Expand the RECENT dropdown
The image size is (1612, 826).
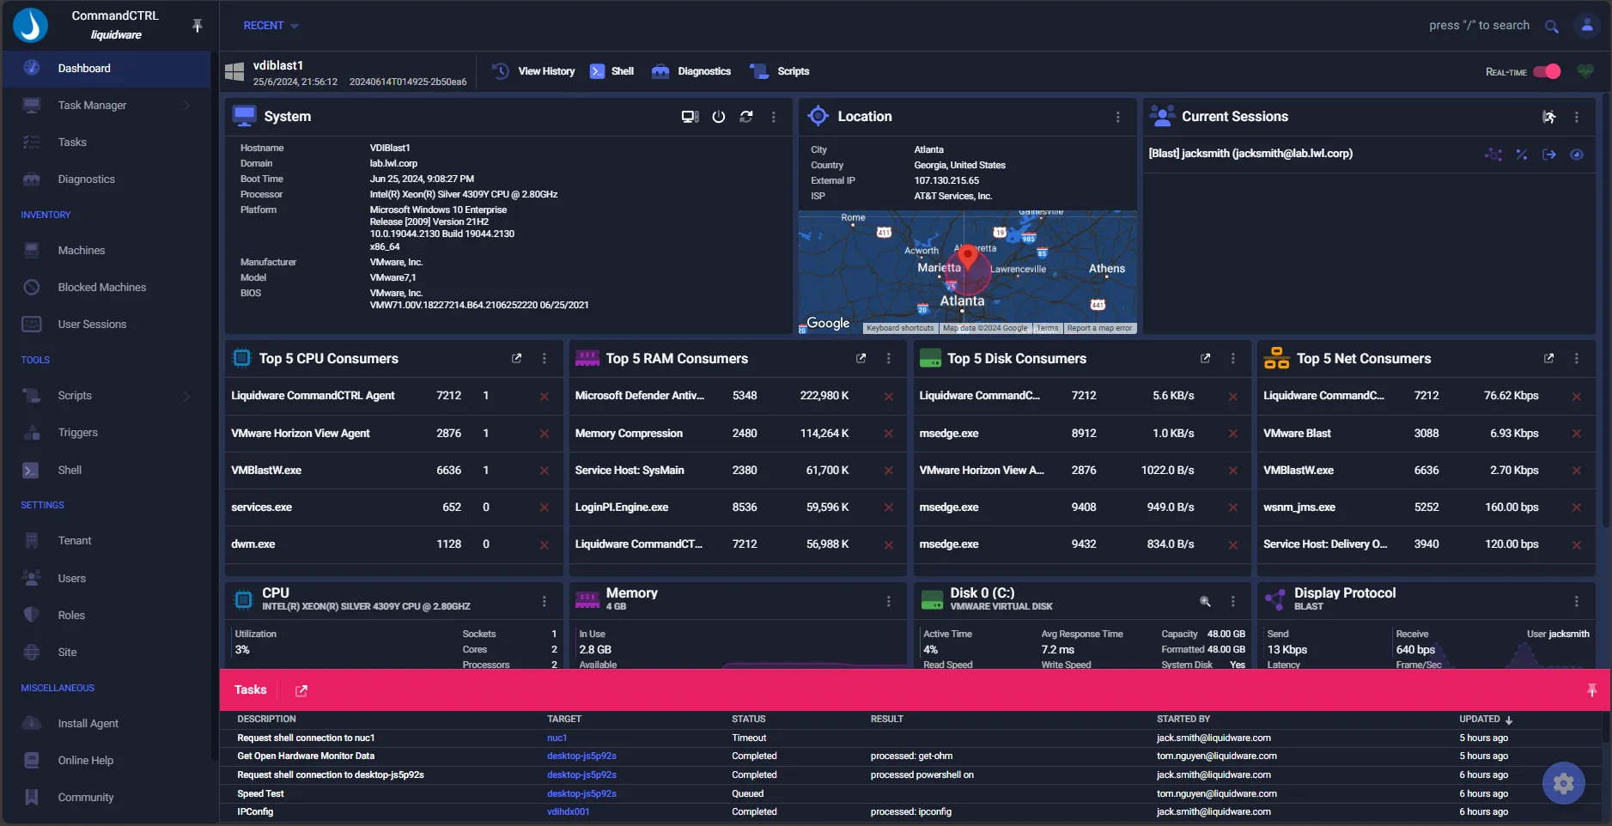271,26
